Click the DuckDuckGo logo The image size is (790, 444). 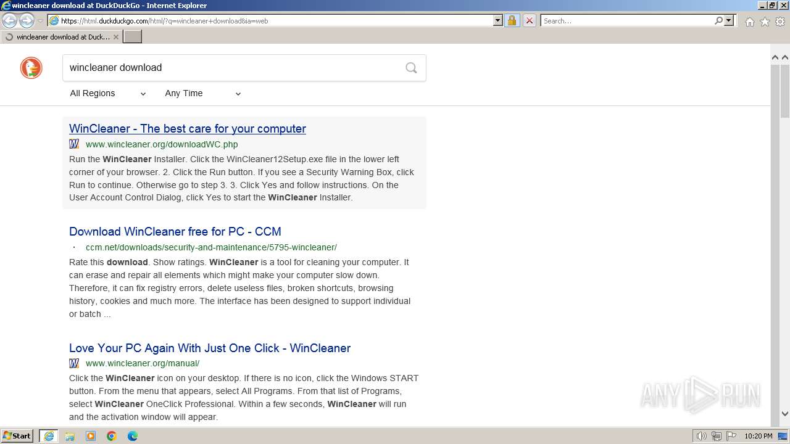[31, 68]
